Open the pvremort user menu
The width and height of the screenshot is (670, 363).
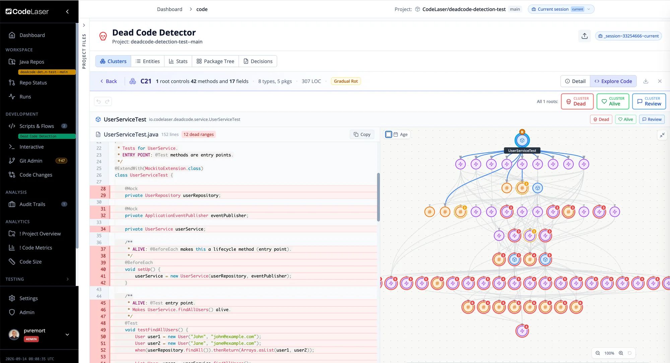(x=39, y=335)
